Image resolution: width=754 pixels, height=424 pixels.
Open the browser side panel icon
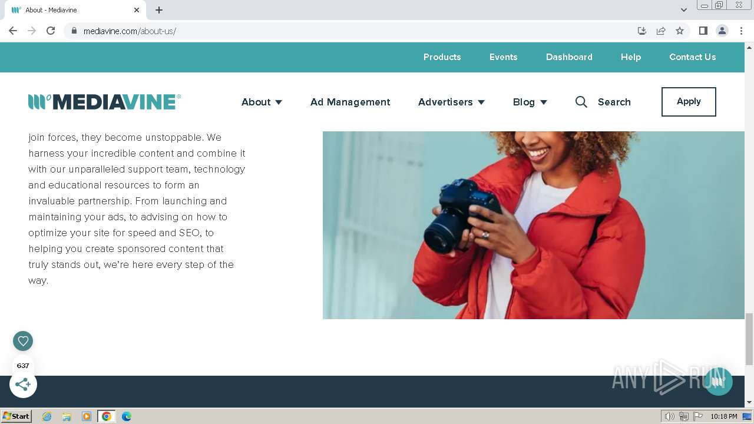click(x=703, y=31)
